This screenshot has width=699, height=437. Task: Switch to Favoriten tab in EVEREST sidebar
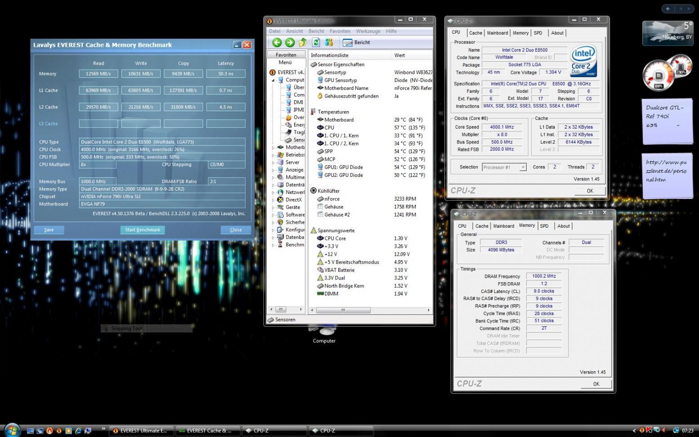(286, 54)
